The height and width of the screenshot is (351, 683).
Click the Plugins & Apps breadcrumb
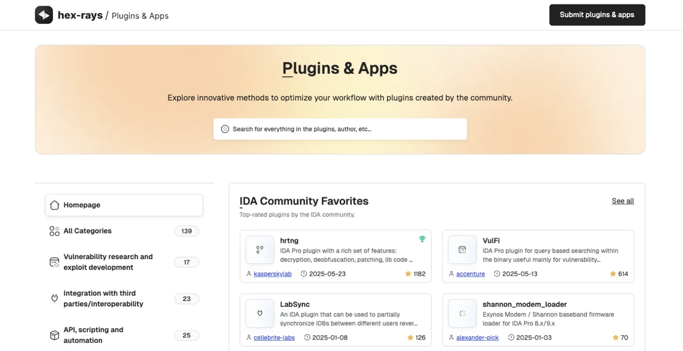coord(140,16)
